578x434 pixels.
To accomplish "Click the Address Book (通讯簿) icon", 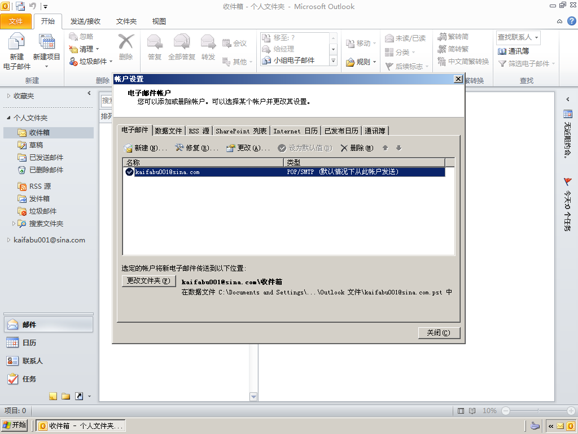I will pyautogui.click(x=502, y=51).
